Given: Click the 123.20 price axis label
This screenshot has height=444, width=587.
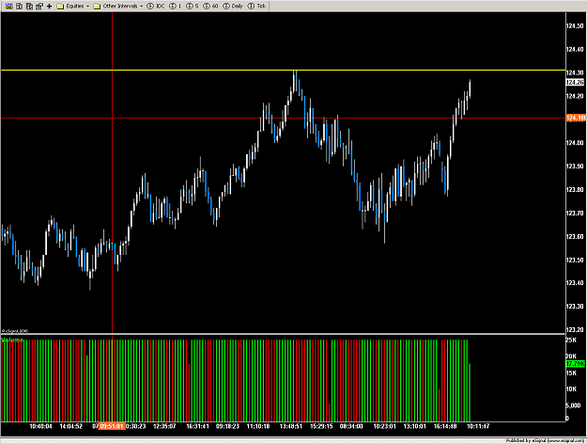Looking at the screenshot, I should 575,330.
